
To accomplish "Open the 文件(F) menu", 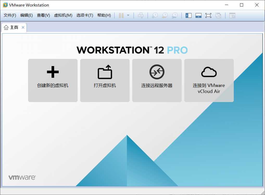I will coord(10,15).
